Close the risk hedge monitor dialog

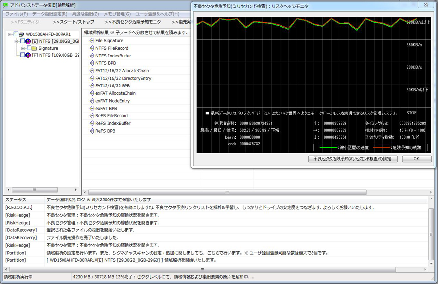pyautogui.click(x=426, y=5)
